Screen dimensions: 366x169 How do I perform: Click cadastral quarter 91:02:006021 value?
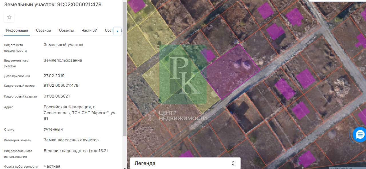click(x=57, y=96)
